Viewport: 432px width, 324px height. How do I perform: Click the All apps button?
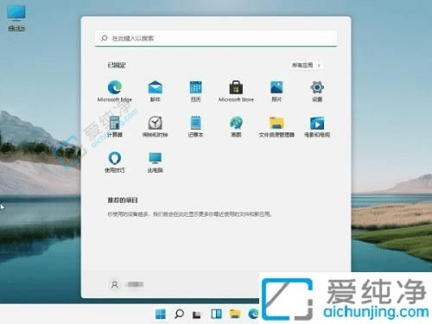306,66
